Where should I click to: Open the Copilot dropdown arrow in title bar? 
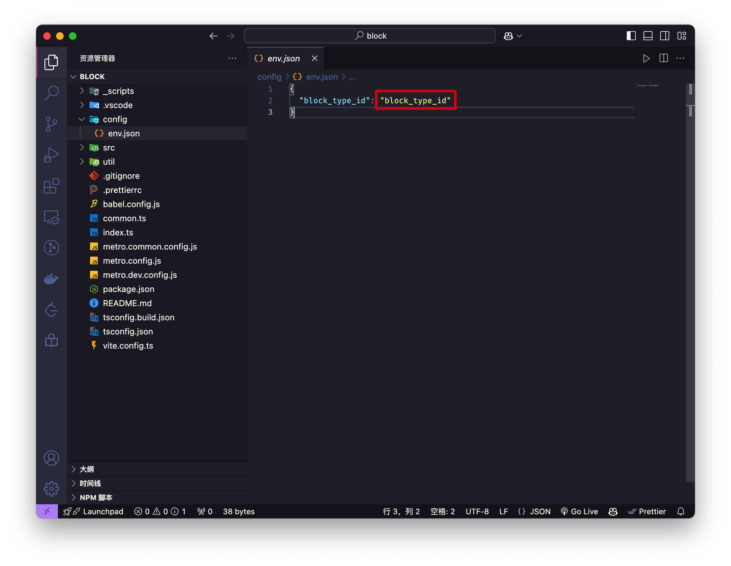point(520,36)
